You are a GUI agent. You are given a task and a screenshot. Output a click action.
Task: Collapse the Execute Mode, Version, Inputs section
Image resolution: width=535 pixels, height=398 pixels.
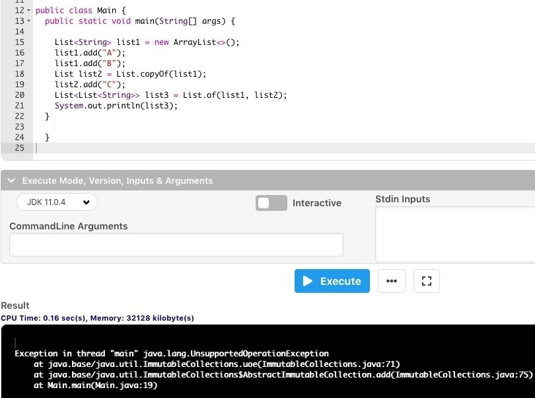[11, 180]
